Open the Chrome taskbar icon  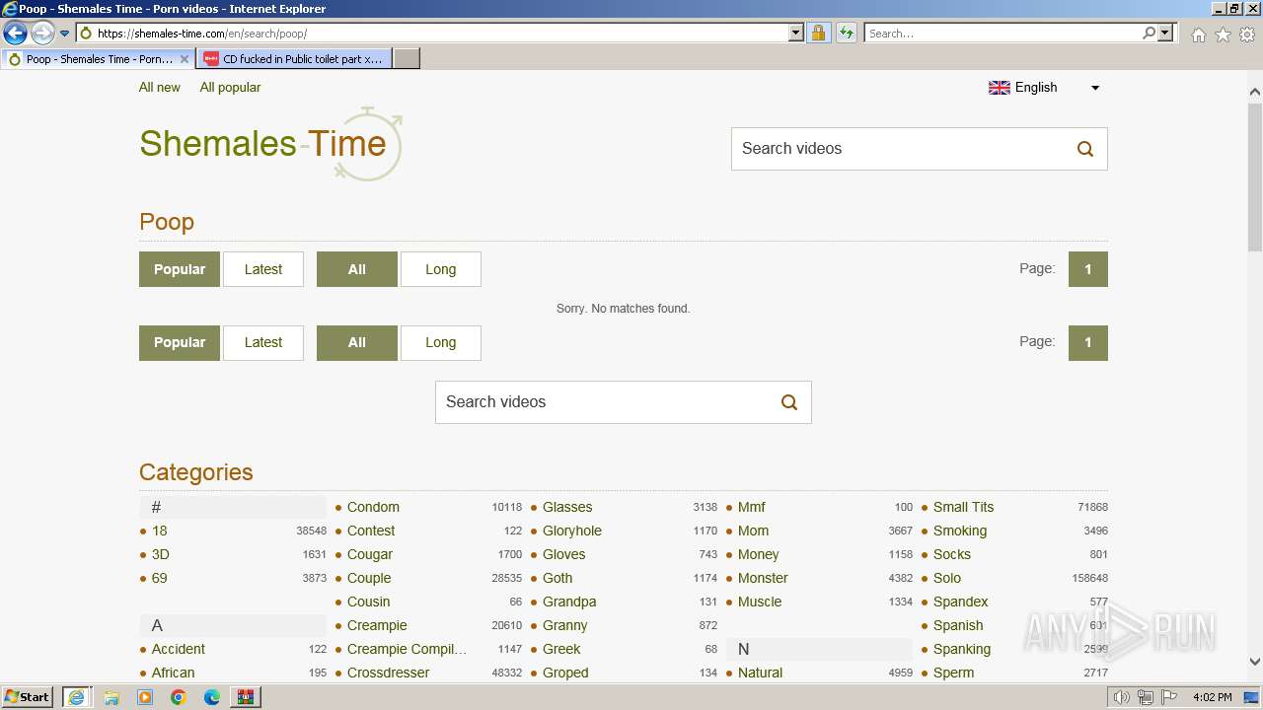point(179,697)
